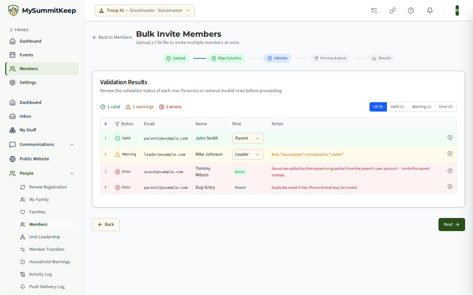473x295 pixels.
Task: Open My Family page
Action: coord(47,200)
